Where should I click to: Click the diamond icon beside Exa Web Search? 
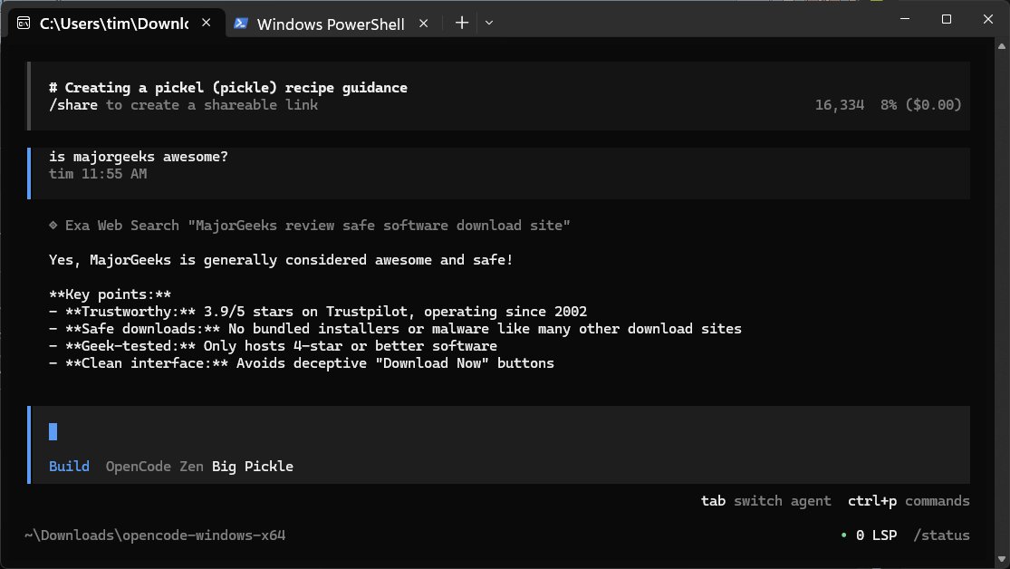[x=53, y=225]
